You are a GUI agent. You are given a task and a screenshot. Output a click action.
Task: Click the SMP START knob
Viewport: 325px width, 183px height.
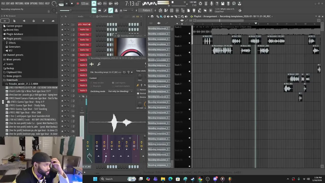coord(140,104)
